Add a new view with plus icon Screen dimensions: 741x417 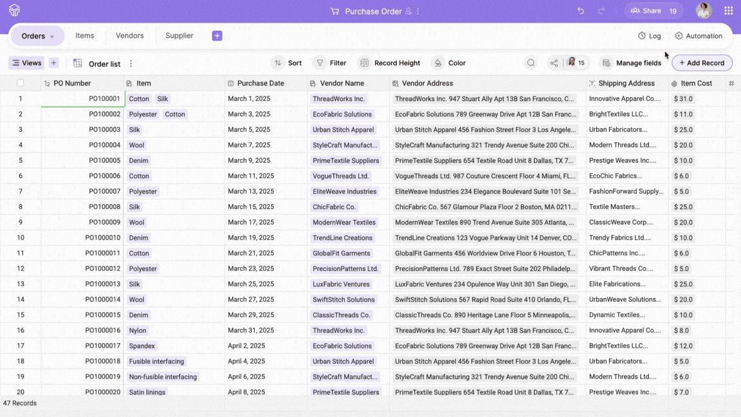[x=54, y=63]
